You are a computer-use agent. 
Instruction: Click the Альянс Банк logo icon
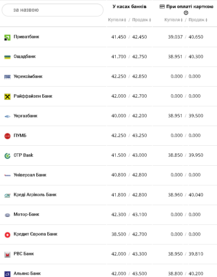pyautogui.click(x=7, y=274)
